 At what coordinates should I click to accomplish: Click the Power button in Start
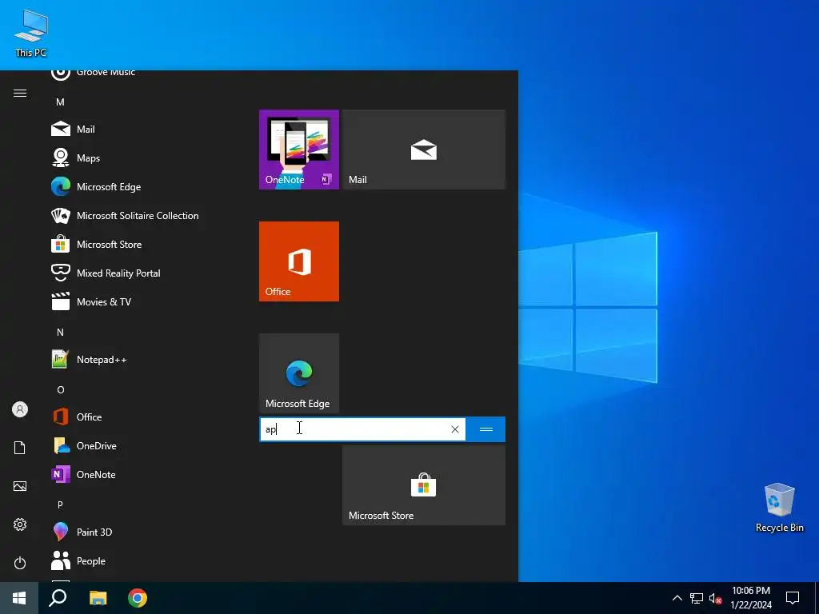pyautogui.click(x=20, y=563)
